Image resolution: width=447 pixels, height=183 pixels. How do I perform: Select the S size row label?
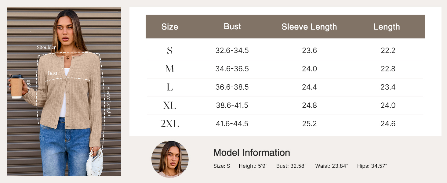point(170,50)
